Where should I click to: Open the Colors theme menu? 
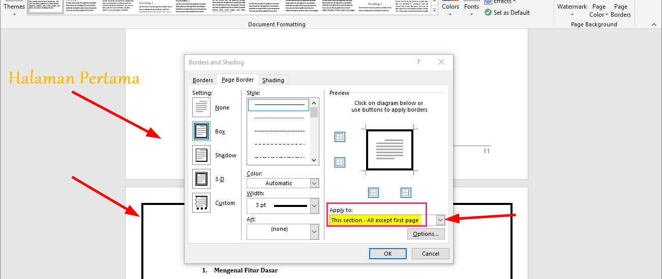click(x=450, y=9)
